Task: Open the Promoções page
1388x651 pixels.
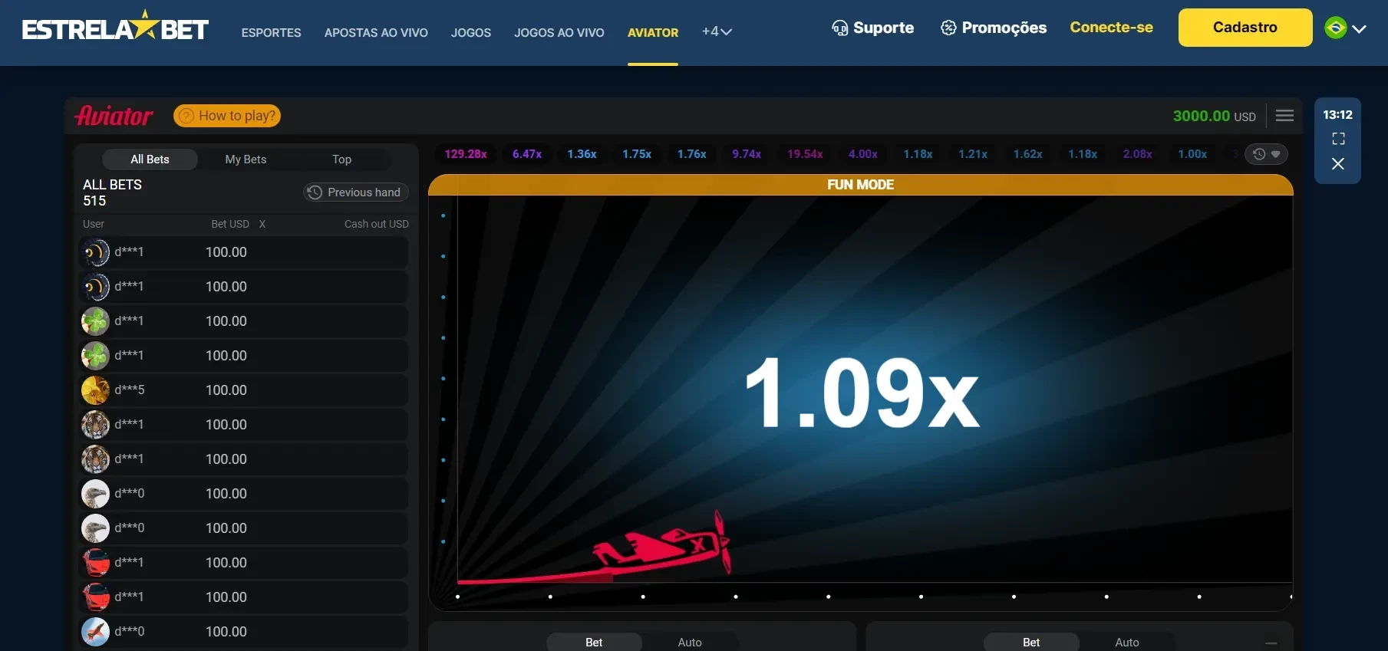Action: point(994,28)
